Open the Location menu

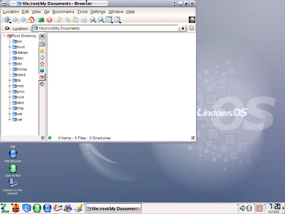pyautogui.click(x=11, y=12)
